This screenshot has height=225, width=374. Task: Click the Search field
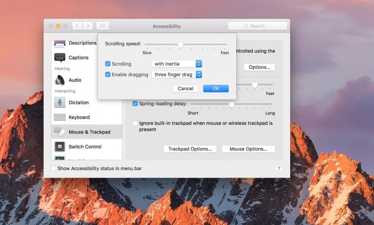tap(258, 26)
